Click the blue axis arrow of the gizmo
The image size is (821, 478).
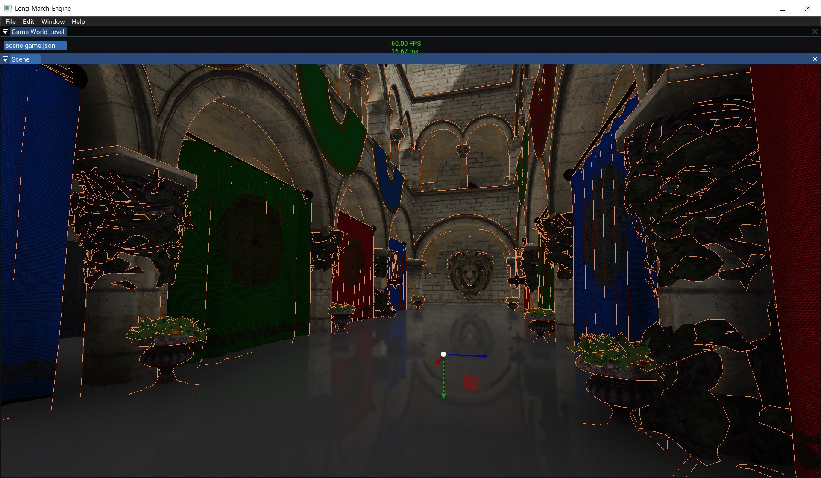click(468, 355)
